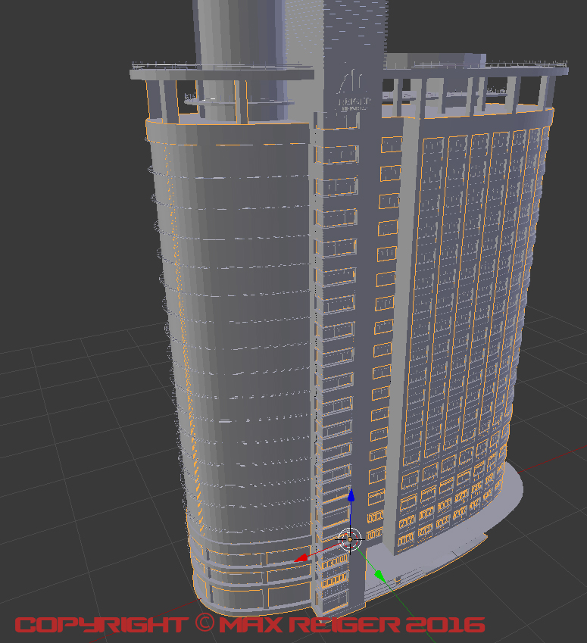This screenshot has width=587, height=643.
Task: Click the green Y-axis manipulator arrow
Action: pyautogui.click(x=380, y=576)
